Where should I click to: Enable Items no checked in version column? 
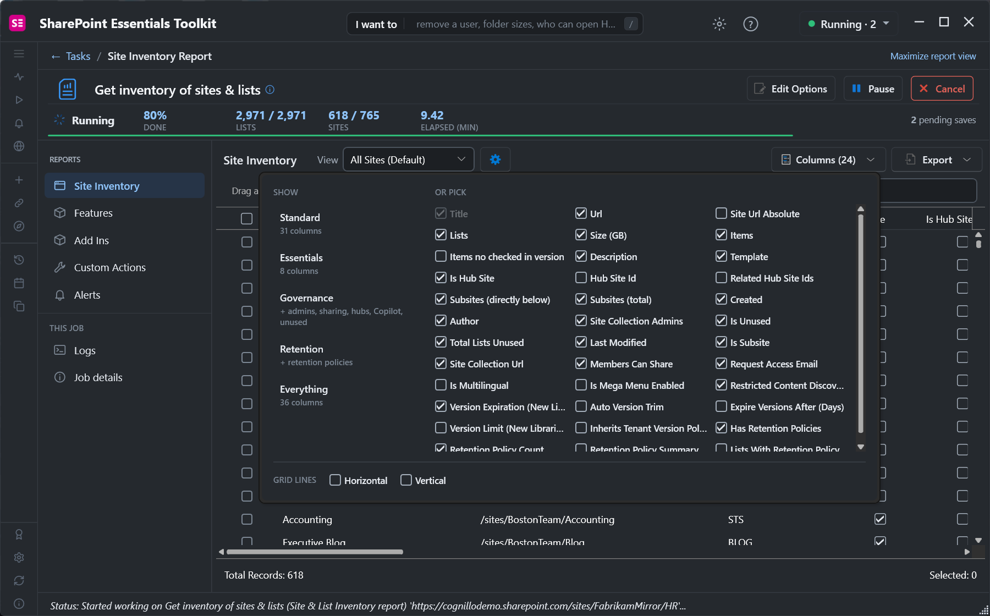pyautogui.click(x=441, y=256)
